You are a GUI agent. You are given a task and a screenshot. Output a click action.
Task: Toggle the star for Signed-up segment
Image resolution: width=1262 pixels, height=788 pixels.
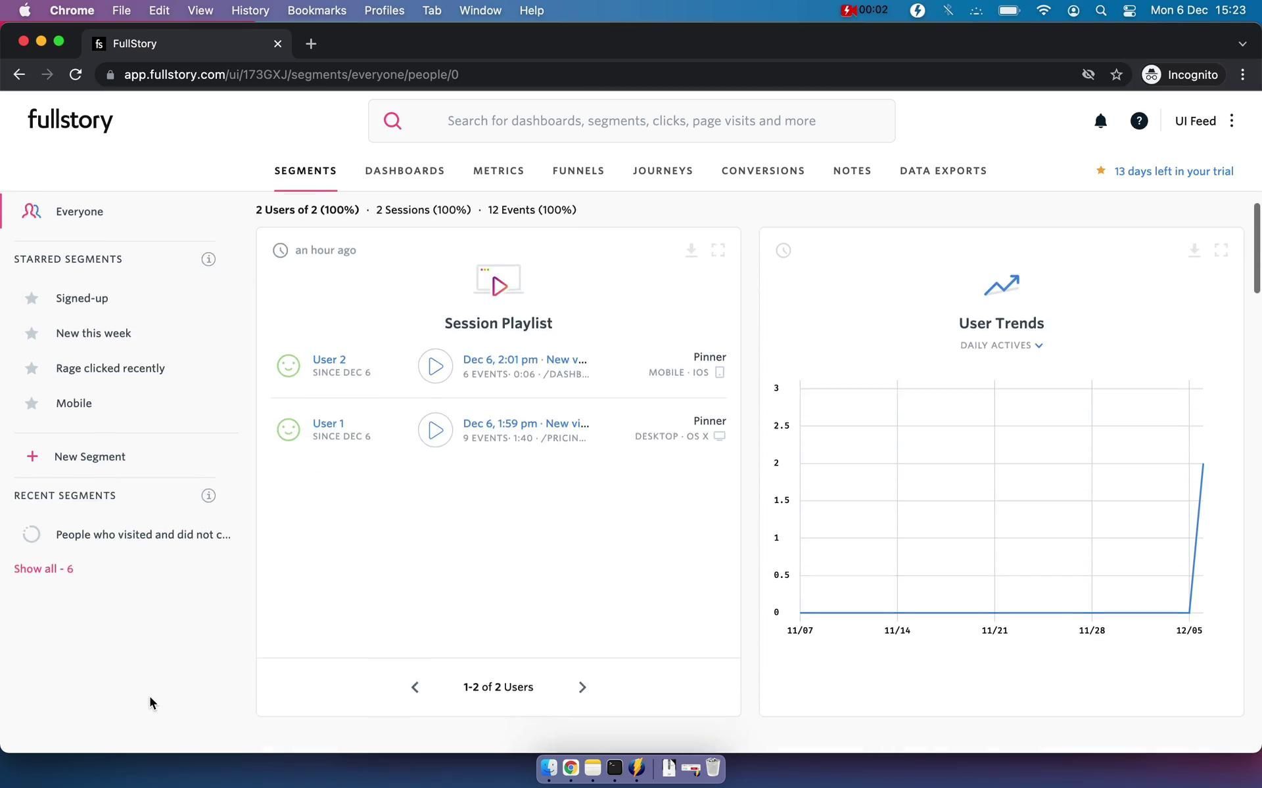[32, 299]
